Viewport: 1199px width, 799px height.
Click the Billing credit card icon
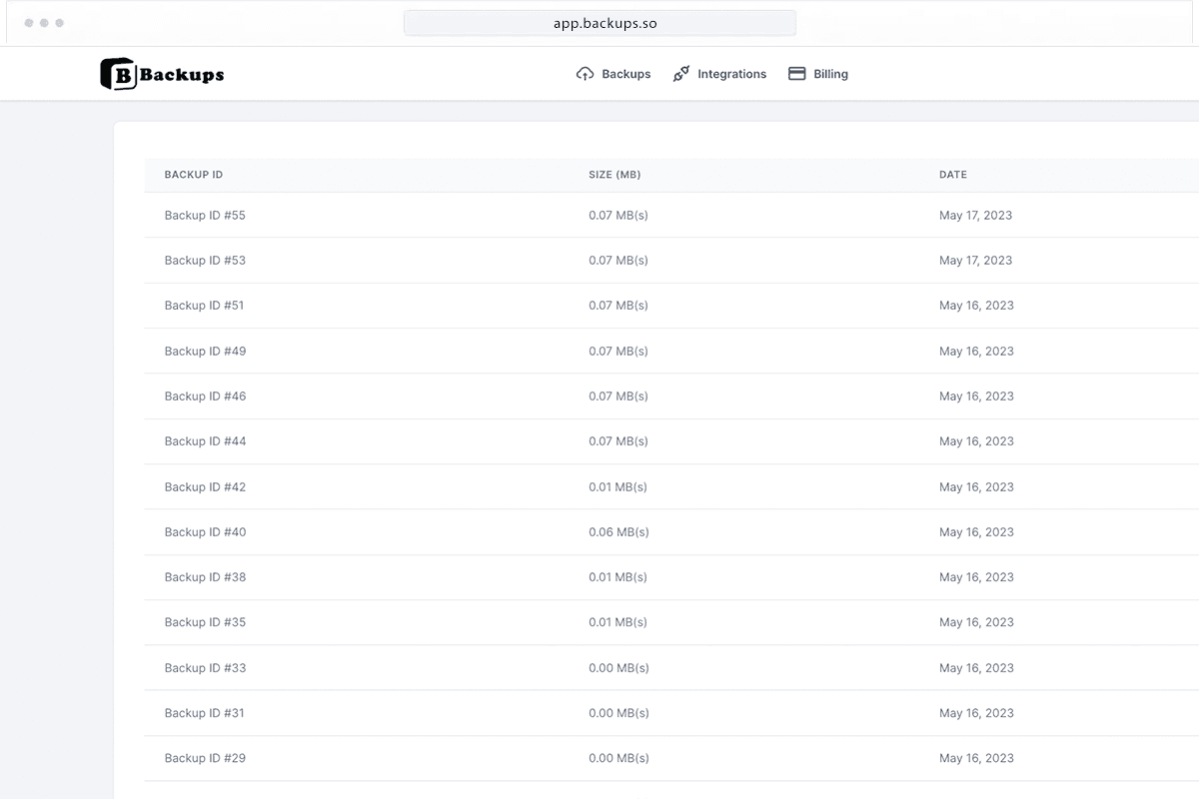pos(796,74)
